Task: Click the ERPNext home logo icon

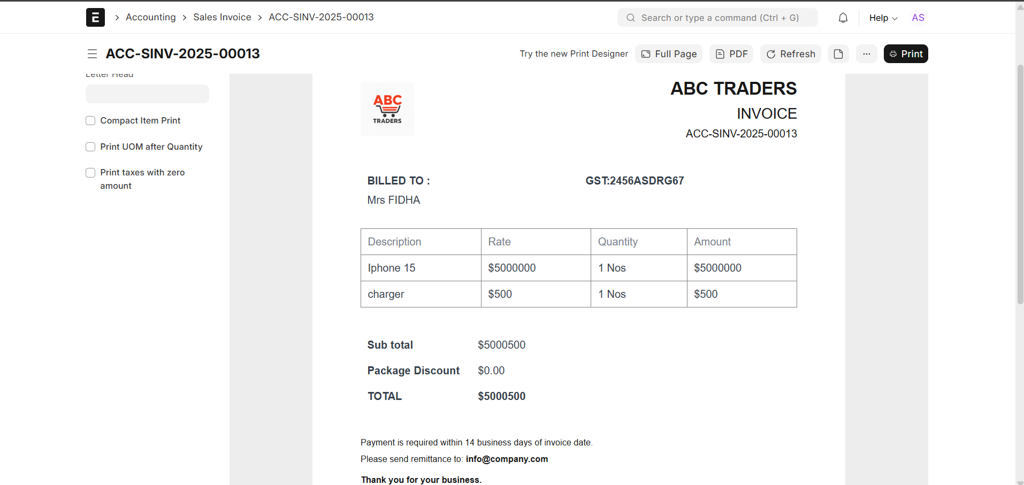Action: tap(95, 18)
